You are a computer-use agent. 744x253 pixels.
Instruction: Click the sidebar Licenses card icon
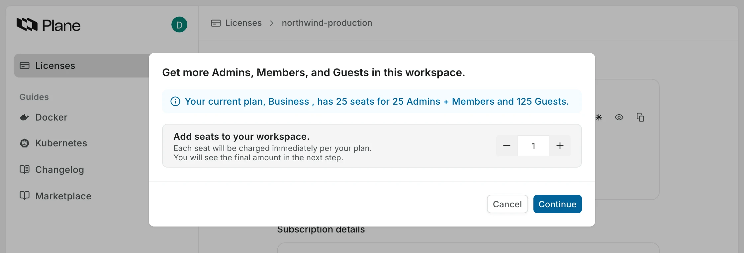tap(25, 66)
